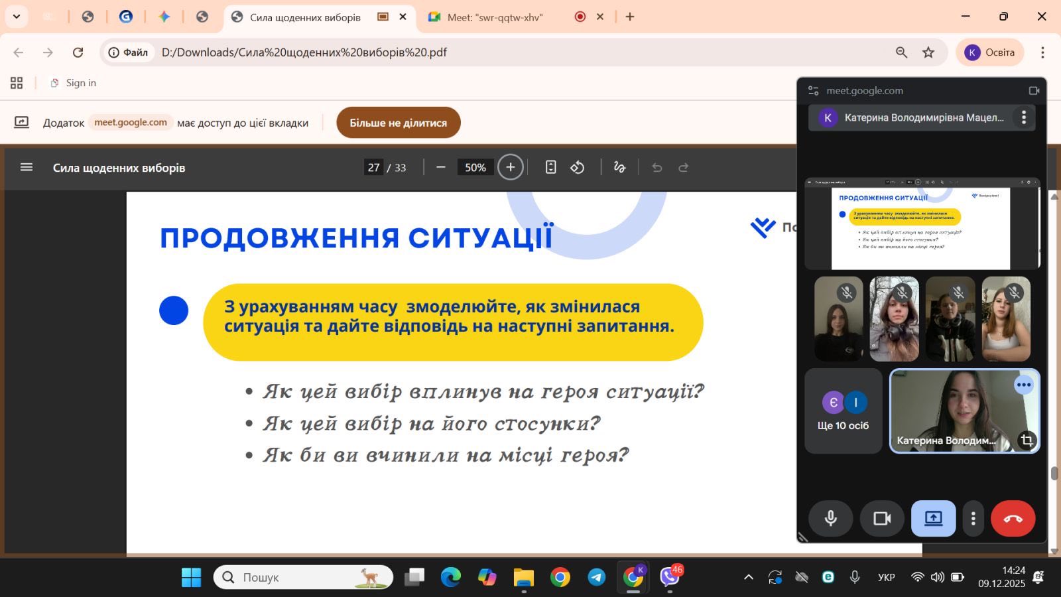Click the taskbar search box 'Пошук'
1061x597 pixels.
click(x=303, y=577)
